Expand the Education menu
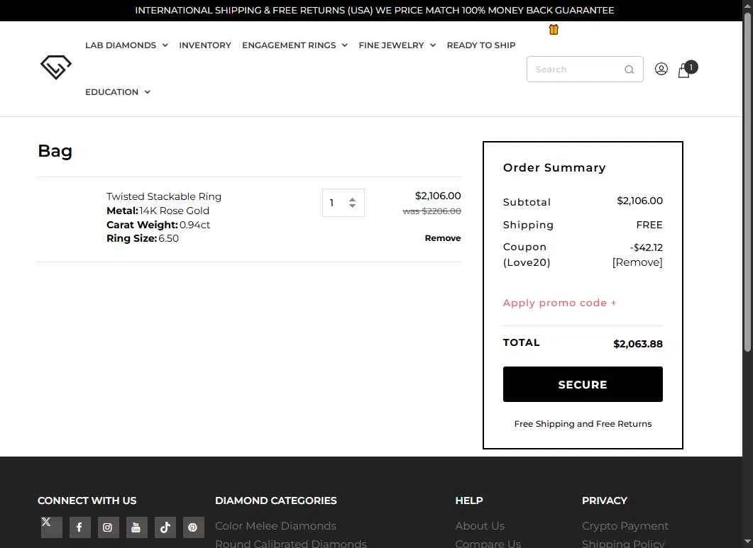This screenshot has height=548, width=753. pyautogui.click(x=118, y=92)
